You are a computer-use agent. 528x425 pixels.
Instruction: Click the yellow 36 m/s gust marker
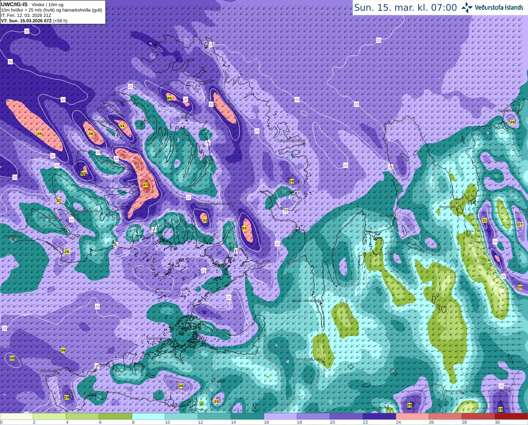tap(91, 134)
